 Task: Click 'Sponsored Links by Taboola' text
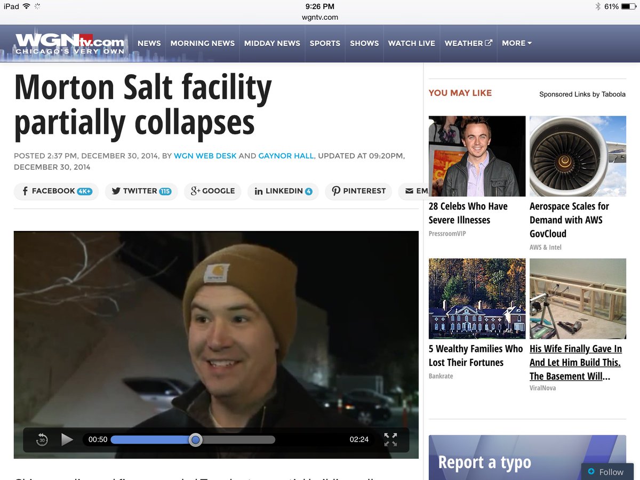(582, 94)
